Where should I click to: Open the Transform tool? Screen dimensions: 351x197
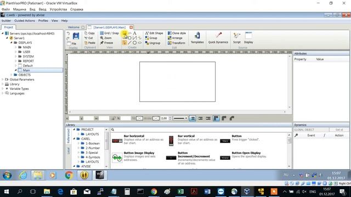(x=177, y=43)
